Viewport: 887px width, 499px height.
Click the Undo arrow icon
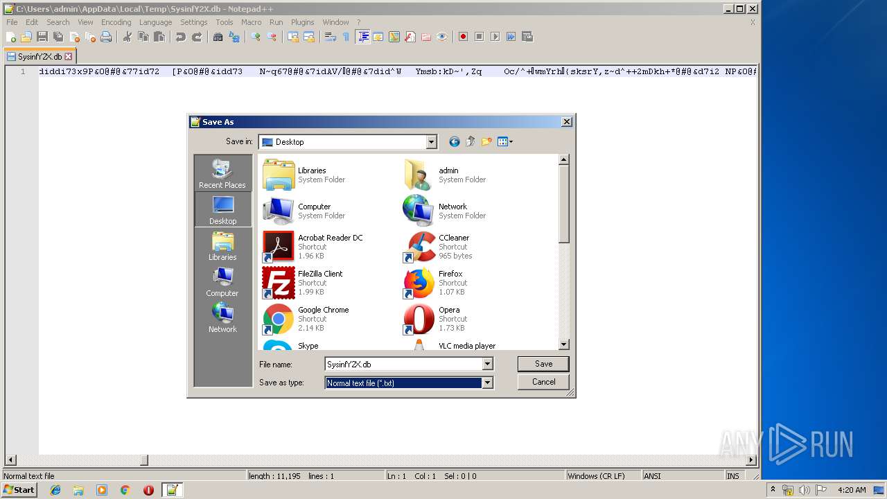(181, 37)
